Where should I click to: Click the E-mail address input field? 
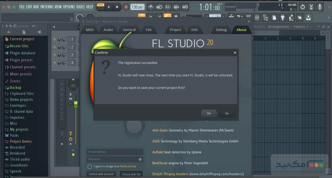(114, 152)
